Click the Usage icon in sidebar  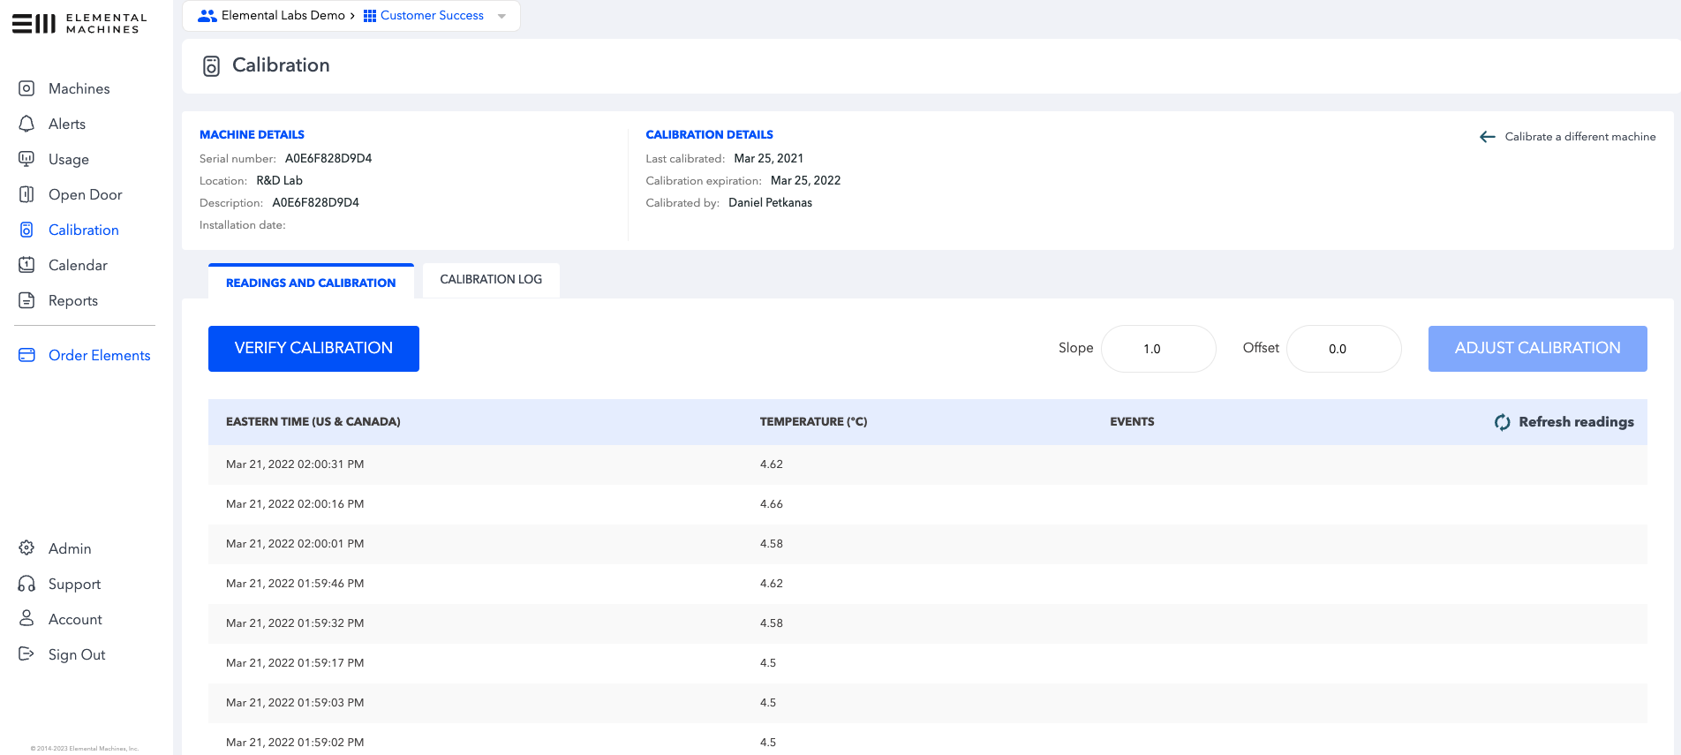coord(26,159)
